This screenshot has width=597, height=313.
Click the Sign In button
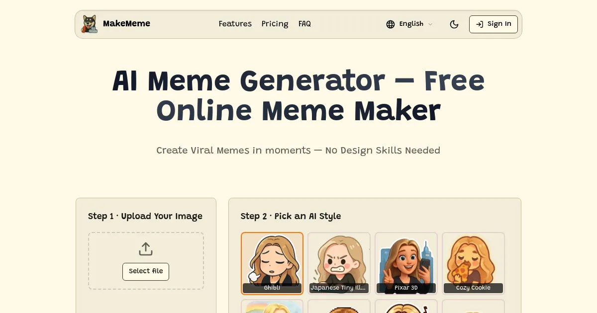pos(494,24)
